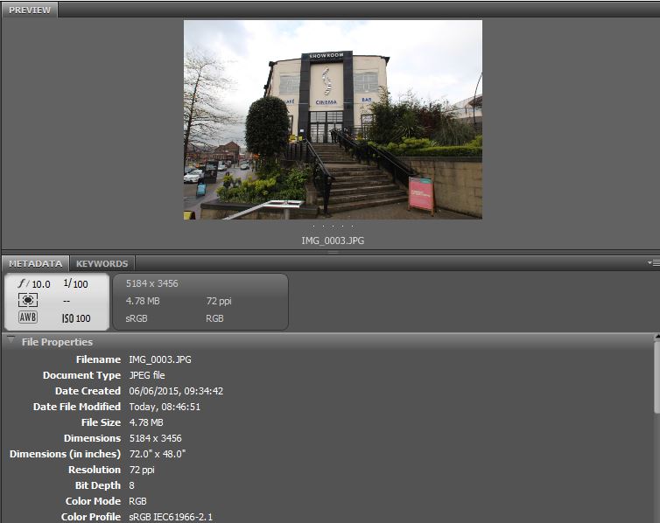Click the 5184 x 3456 placard value
This screenshot has width=660, height=523.
tap(152, 283)
